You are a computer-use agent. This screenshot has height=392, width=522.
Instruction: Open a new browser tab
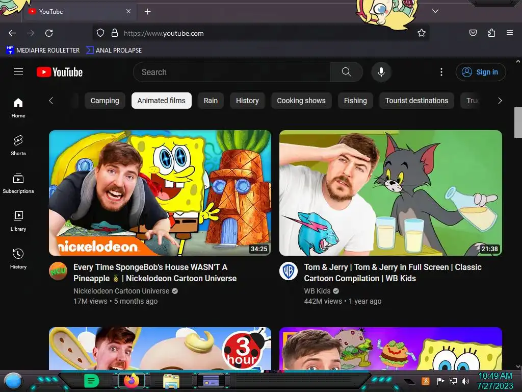[x=147, y=12]
